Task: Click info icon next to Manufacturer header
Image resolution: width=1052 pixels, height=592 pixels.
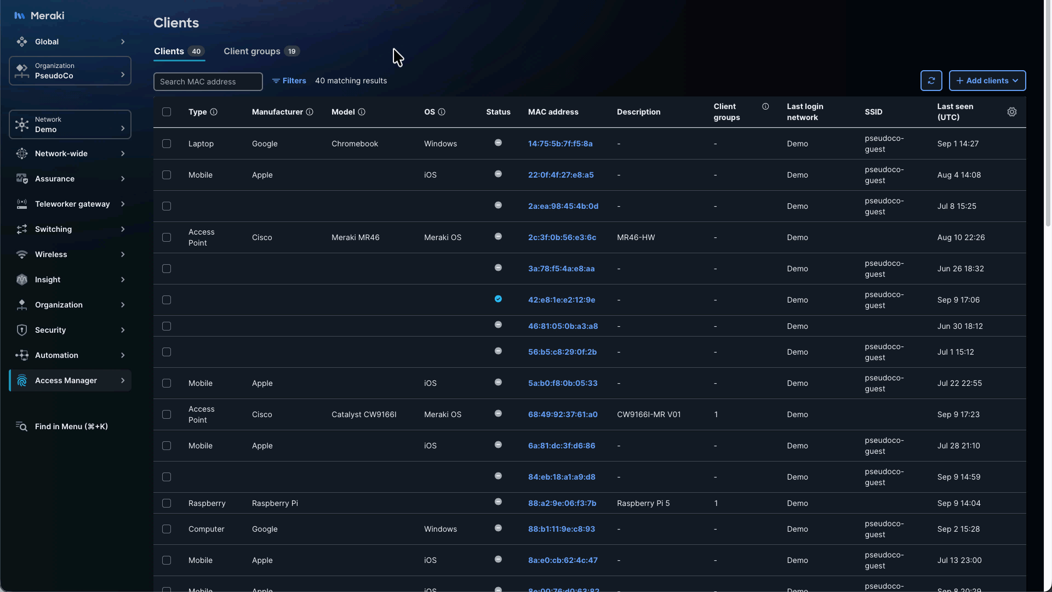Action: point(310,112)
